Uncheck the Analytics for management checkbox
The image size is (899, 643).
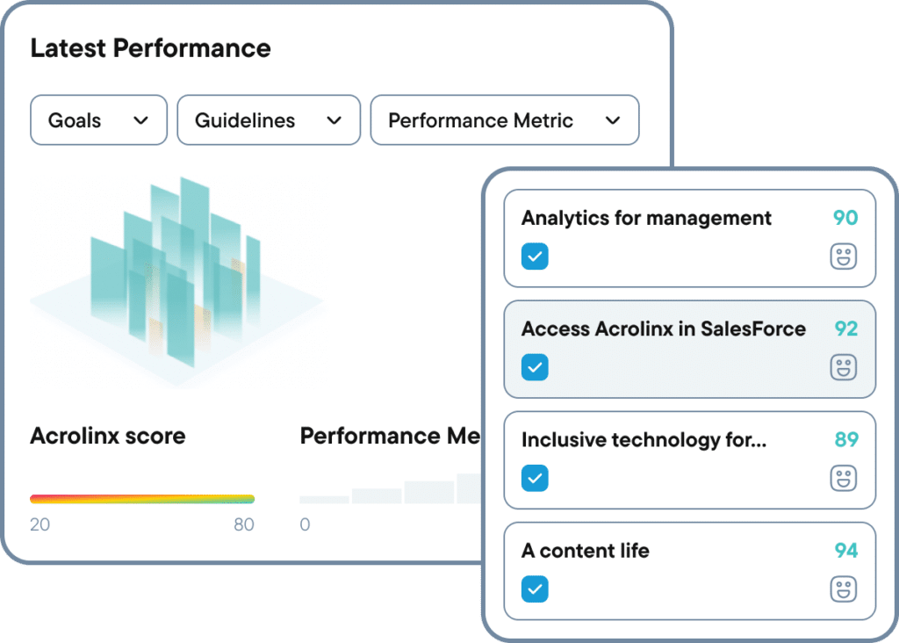(x=535, y=256)
